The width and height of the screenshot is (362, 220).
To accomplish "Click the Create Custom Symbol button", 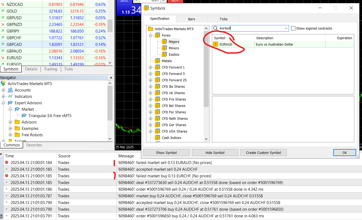I will point(263,153).
